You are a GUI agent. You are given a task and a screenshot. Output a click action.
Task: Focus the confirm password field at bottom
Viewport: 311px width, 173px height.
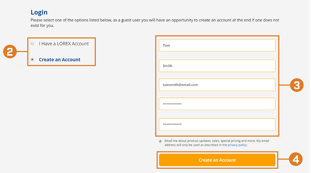(217, 124)
